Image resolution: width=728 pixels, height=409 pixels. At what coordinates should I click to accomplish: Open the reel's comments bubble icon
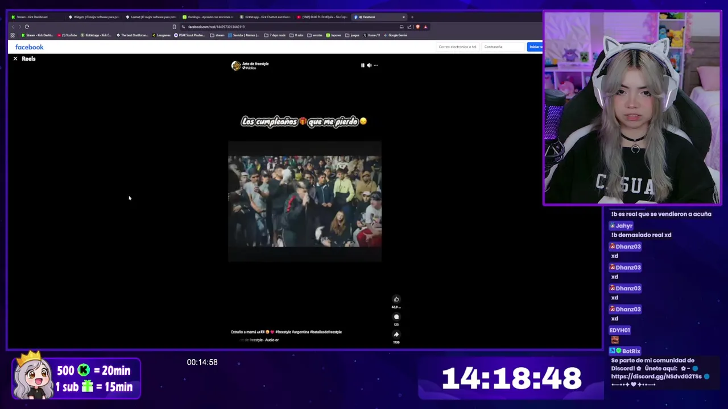point(396,317)
